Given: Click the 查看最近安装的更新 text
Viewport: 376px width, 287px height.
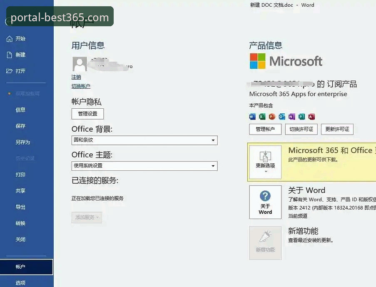Looking at the screenshot, I should pyautogui.click(x=311, y=240).
